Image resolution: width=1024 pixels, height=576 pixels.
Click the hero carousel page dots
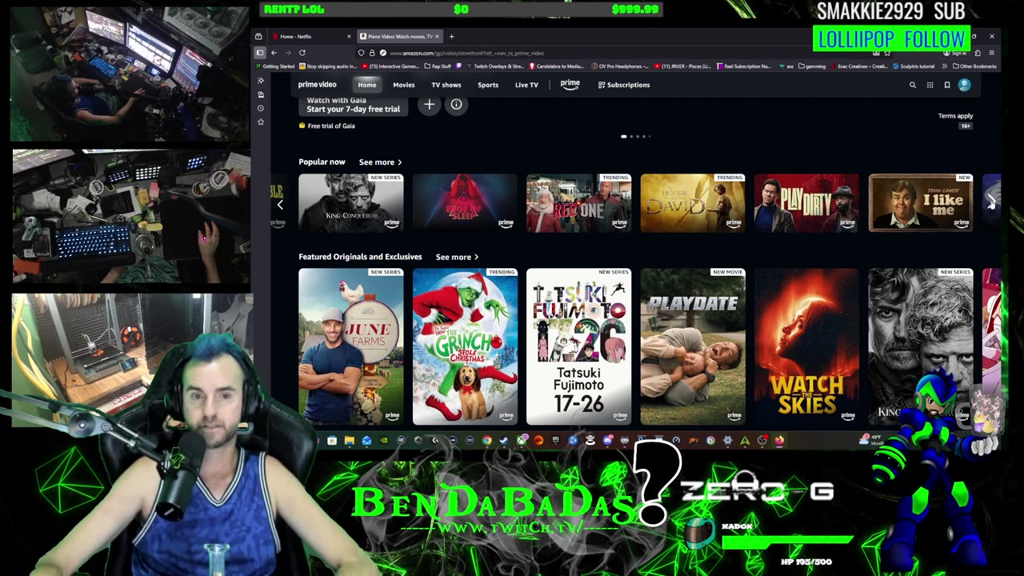tap(636, 137)
